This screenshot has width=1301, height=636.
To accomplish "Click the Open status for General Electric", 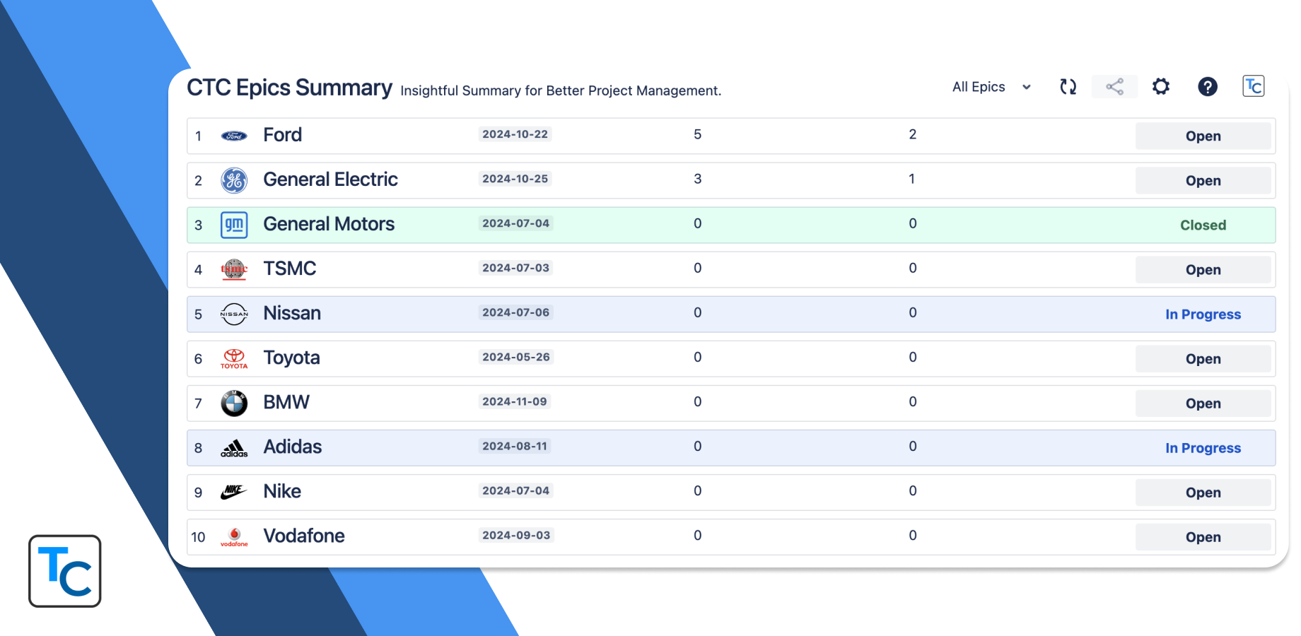I will (x=1203, y=180).
